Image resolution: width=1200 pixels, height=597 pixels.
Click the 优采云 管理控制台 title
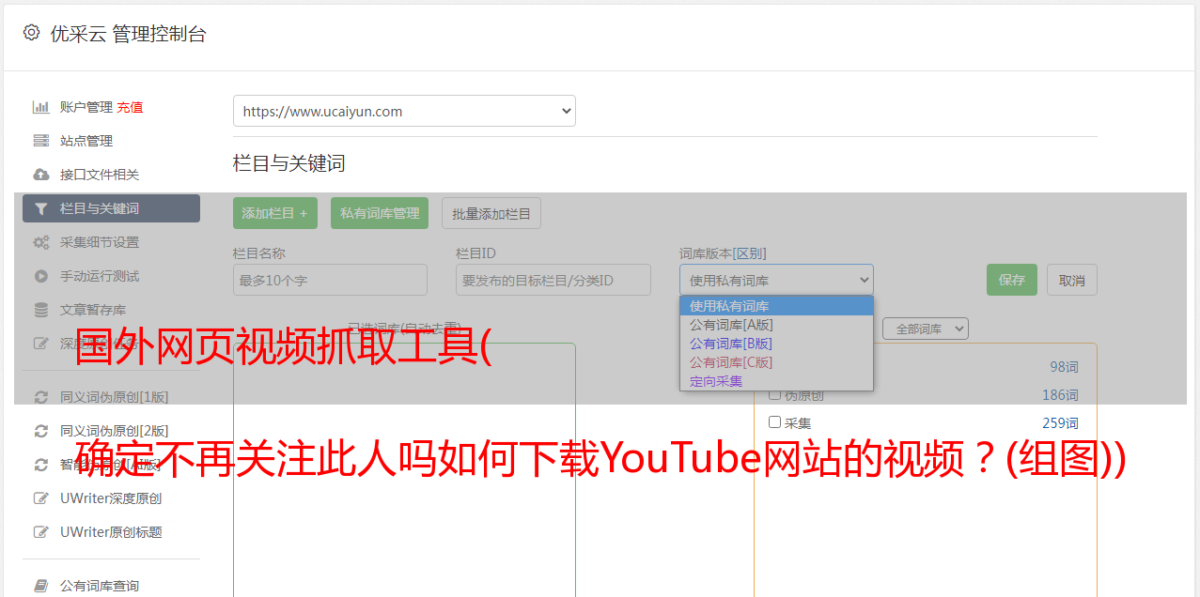click(x=128, y=34)
